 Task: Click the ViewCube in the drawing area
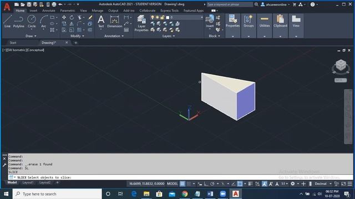tap(341, 66)
